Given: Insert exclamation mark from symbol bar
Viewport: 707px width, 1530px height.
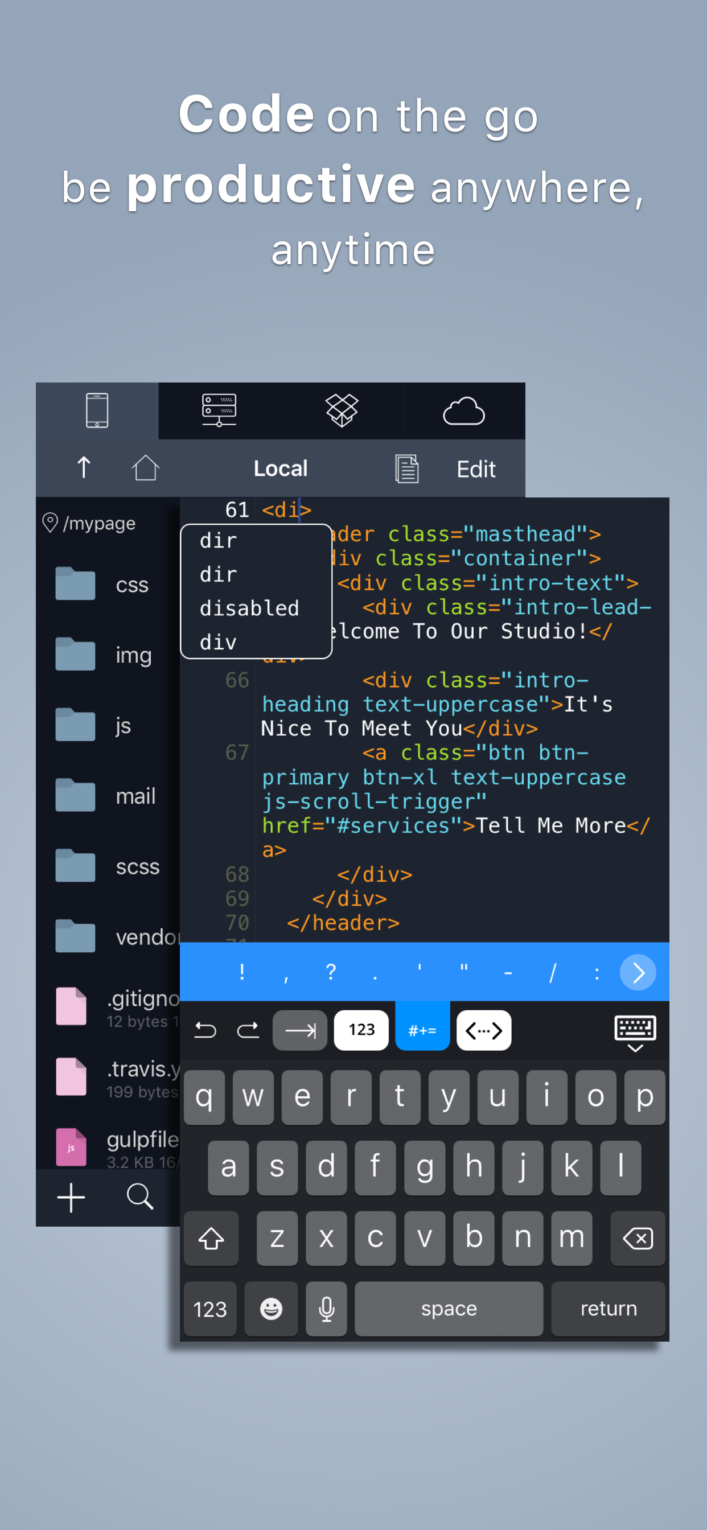Looking at the screenshot, I should 242,972.
